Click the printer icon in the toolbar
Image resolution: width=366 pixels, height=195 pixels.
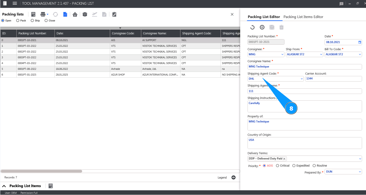tap(43, 14)
